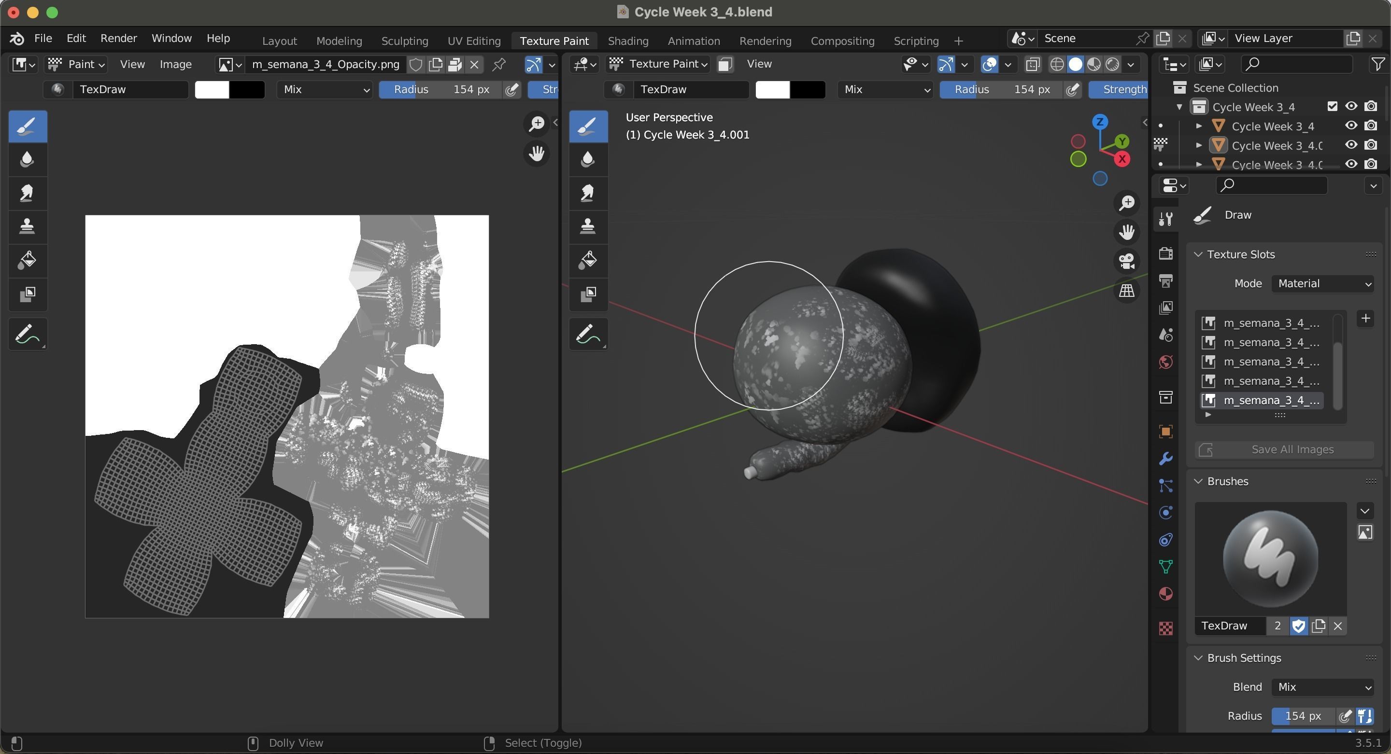
Task: Switch to the Shading workspace tab
Action: click(x=627, y=41)
